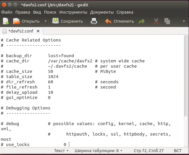Click the vertical scrollbar thumb
189x155 pixels.
pos(186,131)
